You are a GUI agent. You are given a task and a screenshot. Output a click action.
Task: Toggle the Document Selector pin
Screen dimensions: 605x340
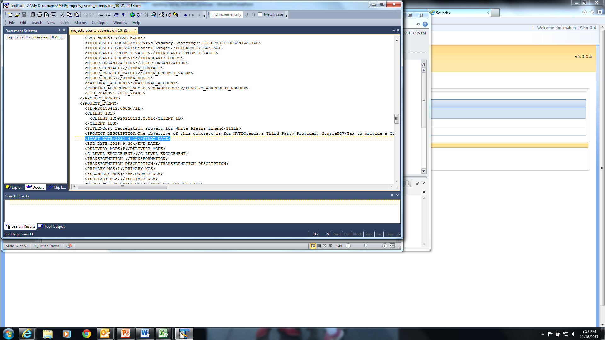(x=59, y=30)
